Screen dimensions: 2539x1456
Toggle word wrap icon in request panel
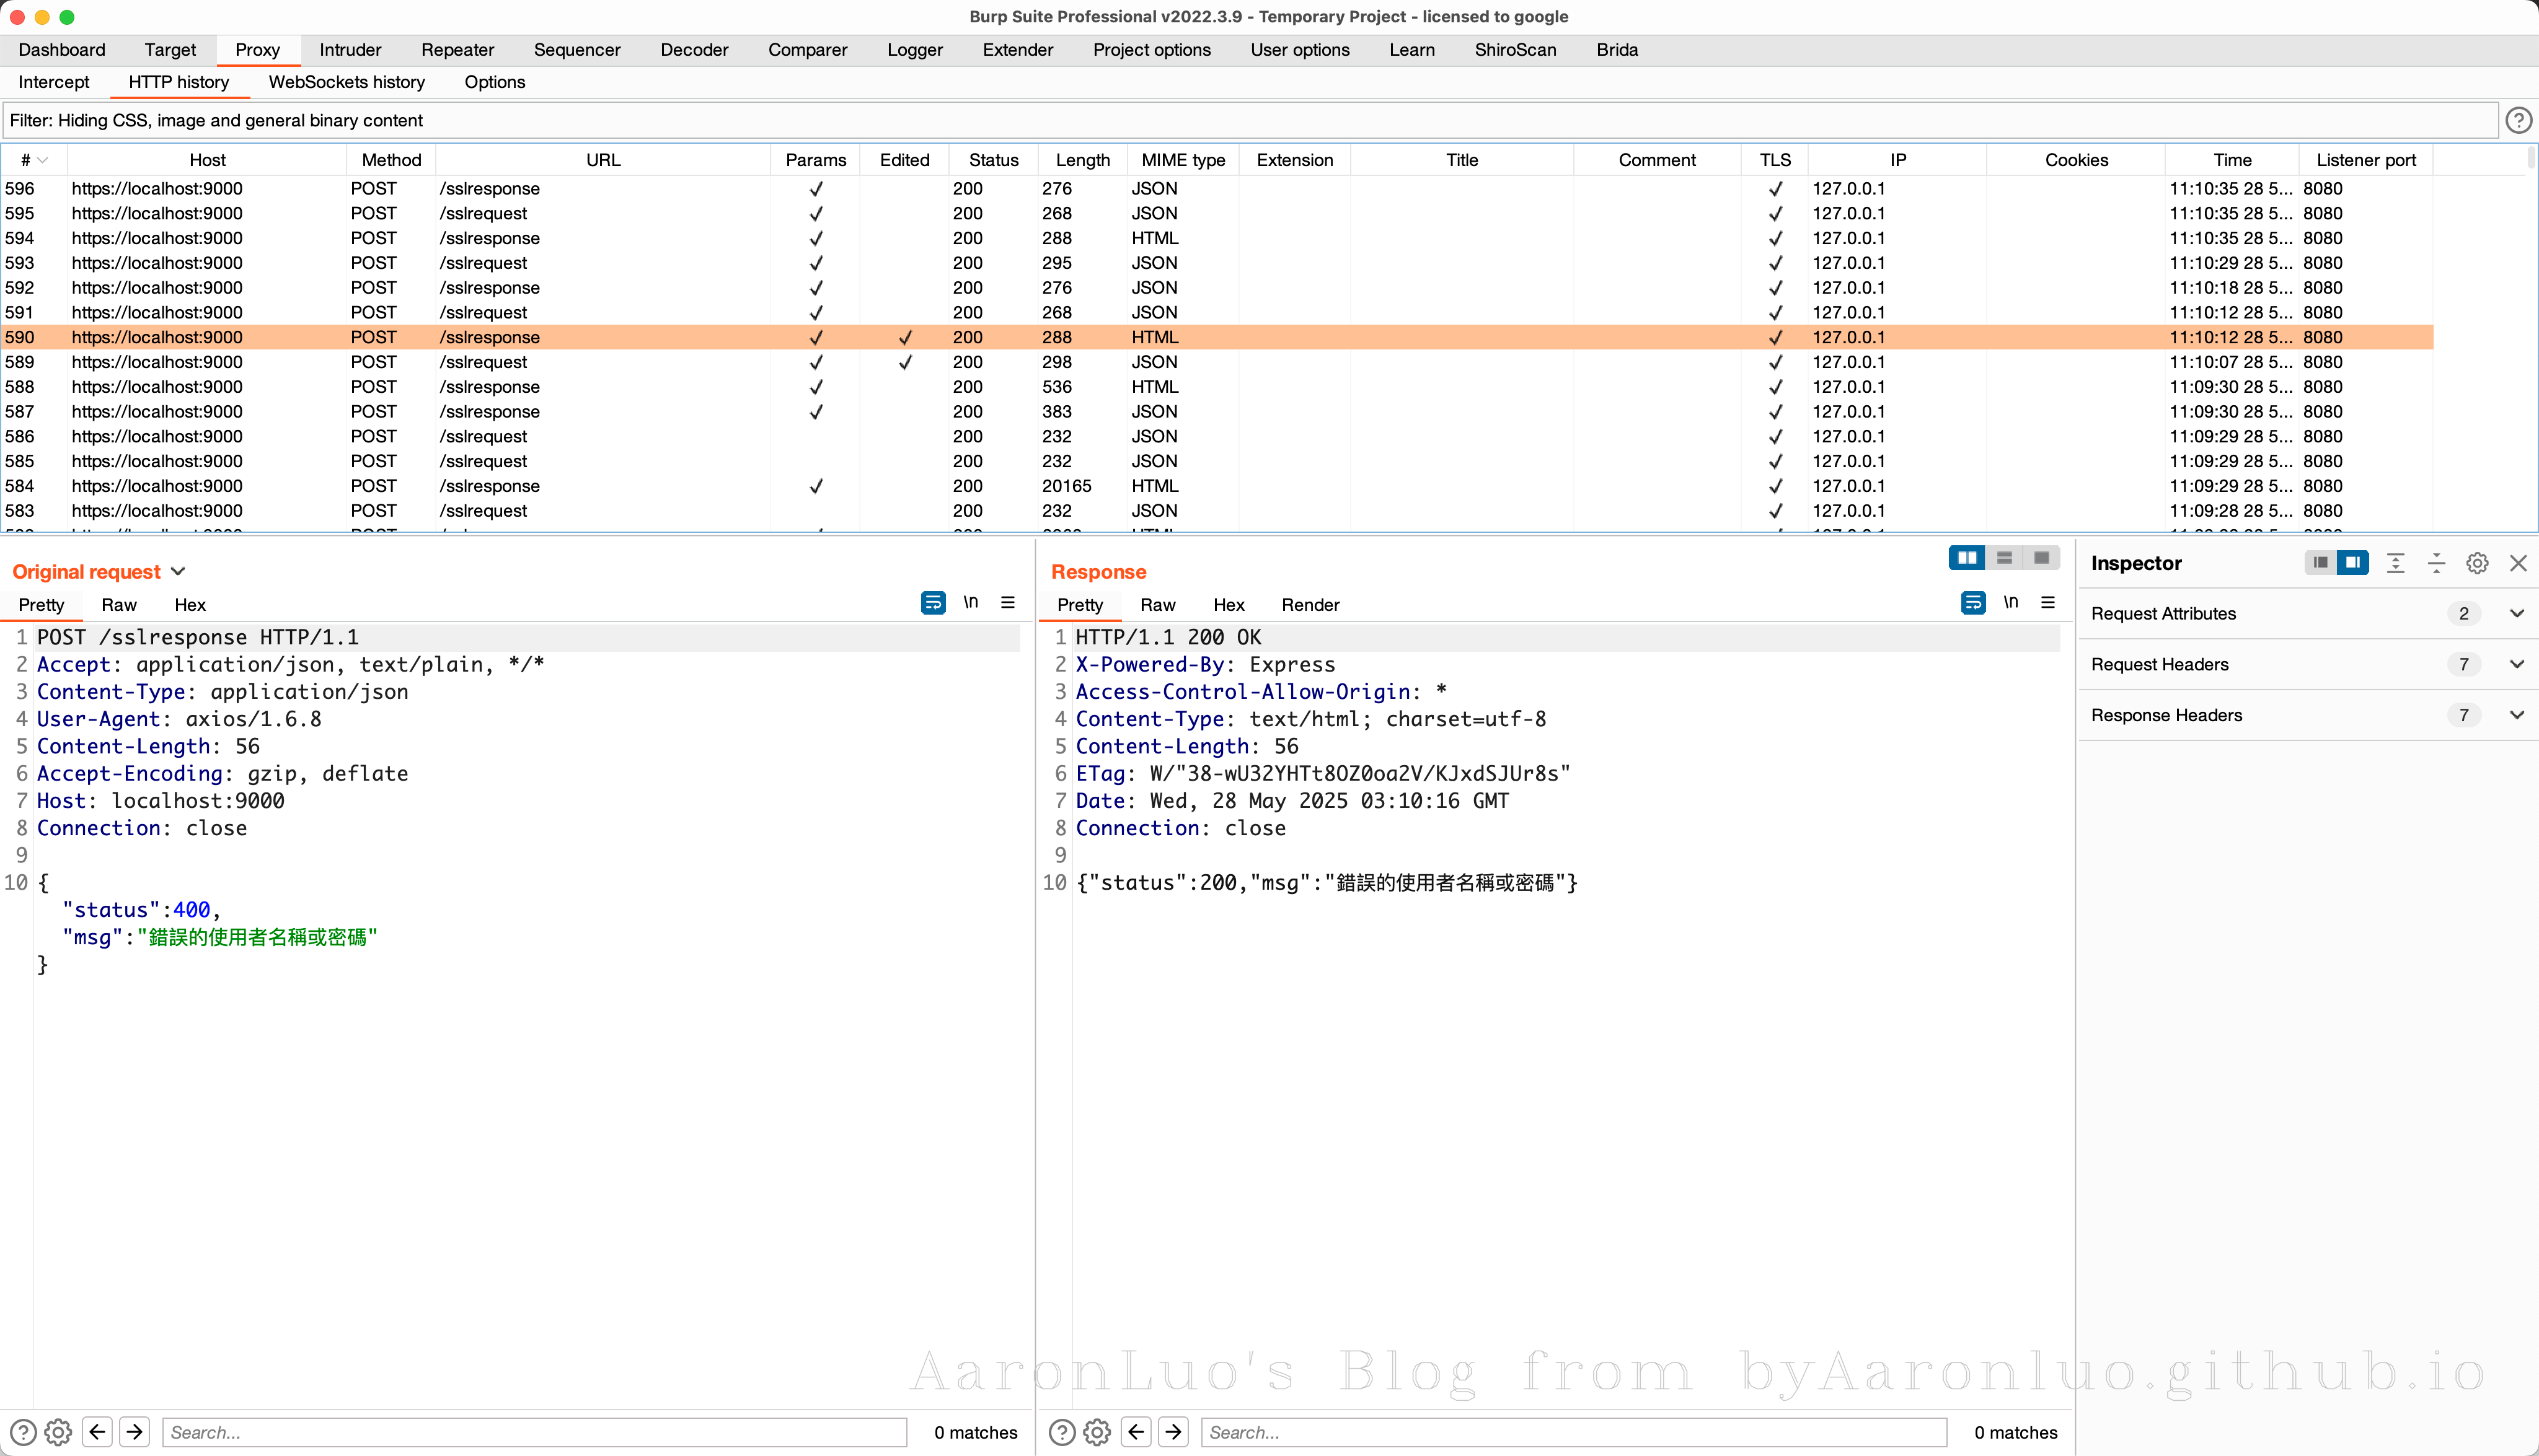coord(932,603)
